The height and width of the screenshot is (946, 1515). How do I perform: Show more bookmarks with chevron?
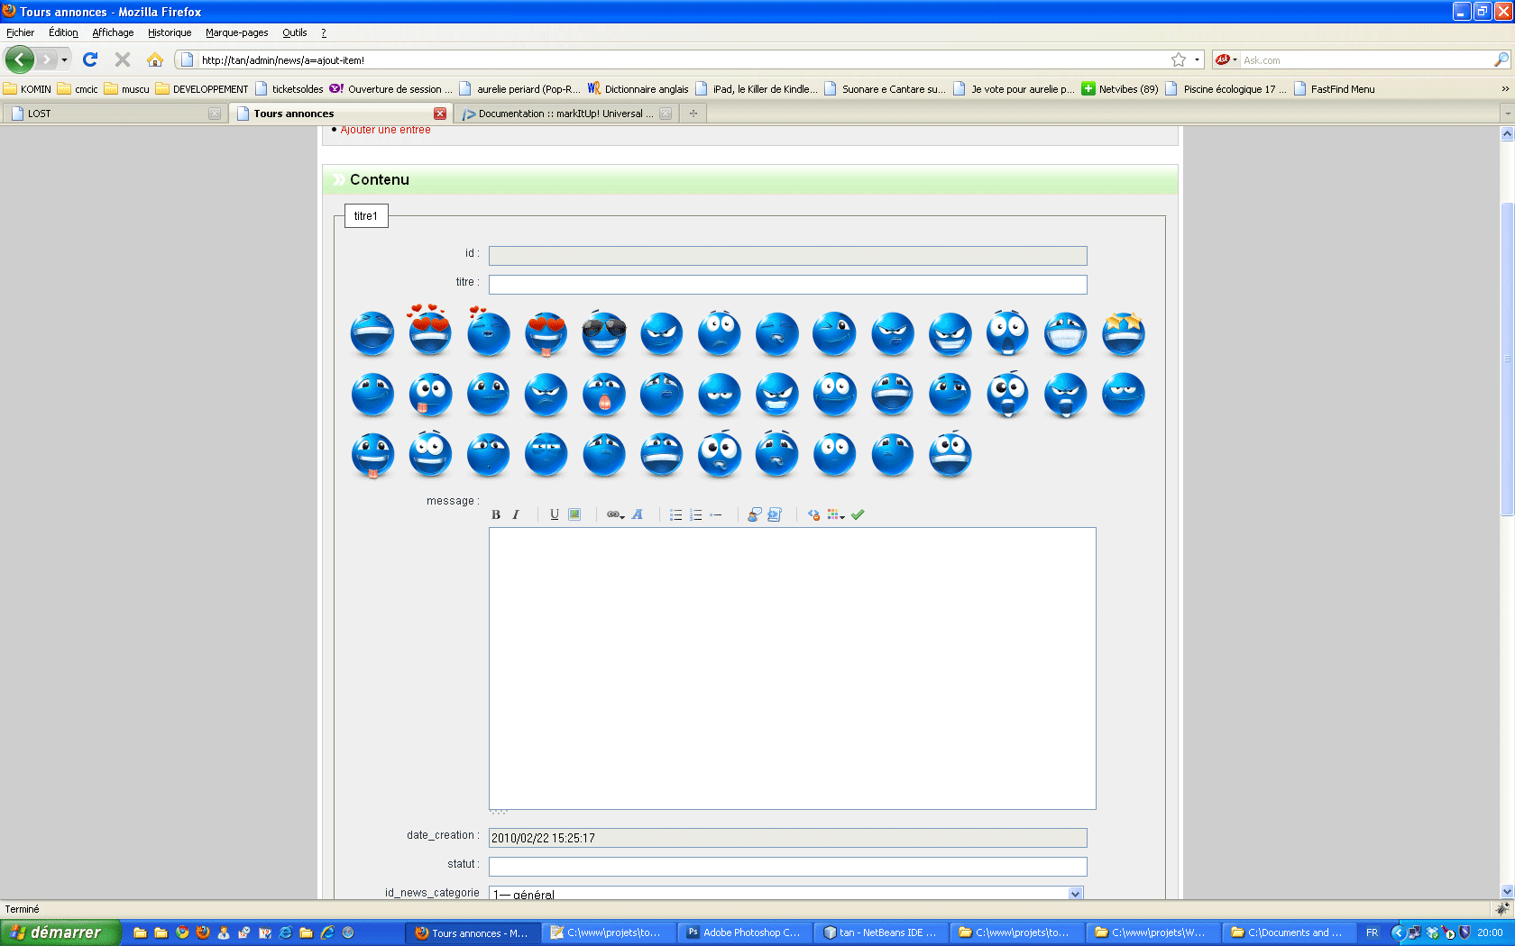[x=1505, y=89]
